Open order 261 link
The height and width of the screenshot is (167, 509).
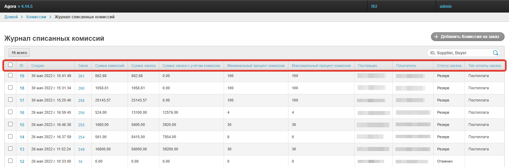tap(81, 76)
